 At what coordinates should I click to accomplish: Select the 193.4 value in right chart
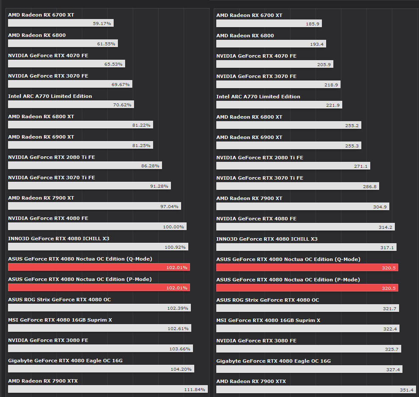point(317,44)
